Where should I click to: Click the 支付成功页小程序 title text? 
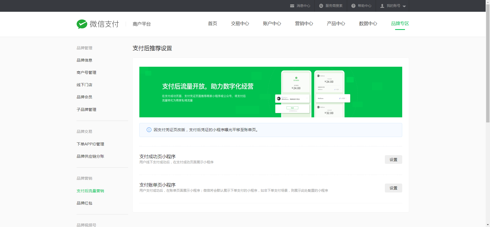point(157,156)
